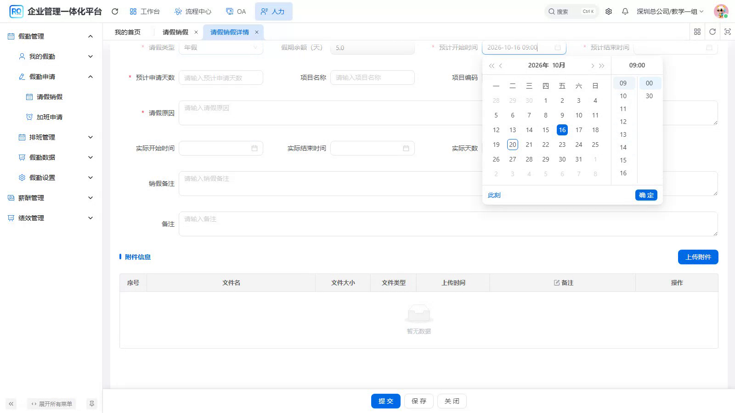Image resolution: width=735 pixels, height=413 pixels.
Task: Close the 请假销假详情 tab
Action: pos(257,32)
